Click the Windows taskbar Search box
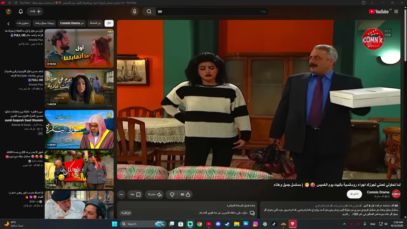This screenshot has height=229, width=407. pyautogui.click(x=143, y=224)
